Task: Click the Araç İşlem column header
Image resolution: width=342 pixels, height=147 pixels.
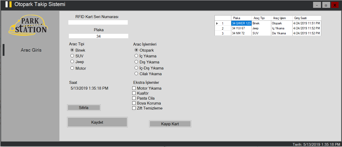Action: pos(282,18)
